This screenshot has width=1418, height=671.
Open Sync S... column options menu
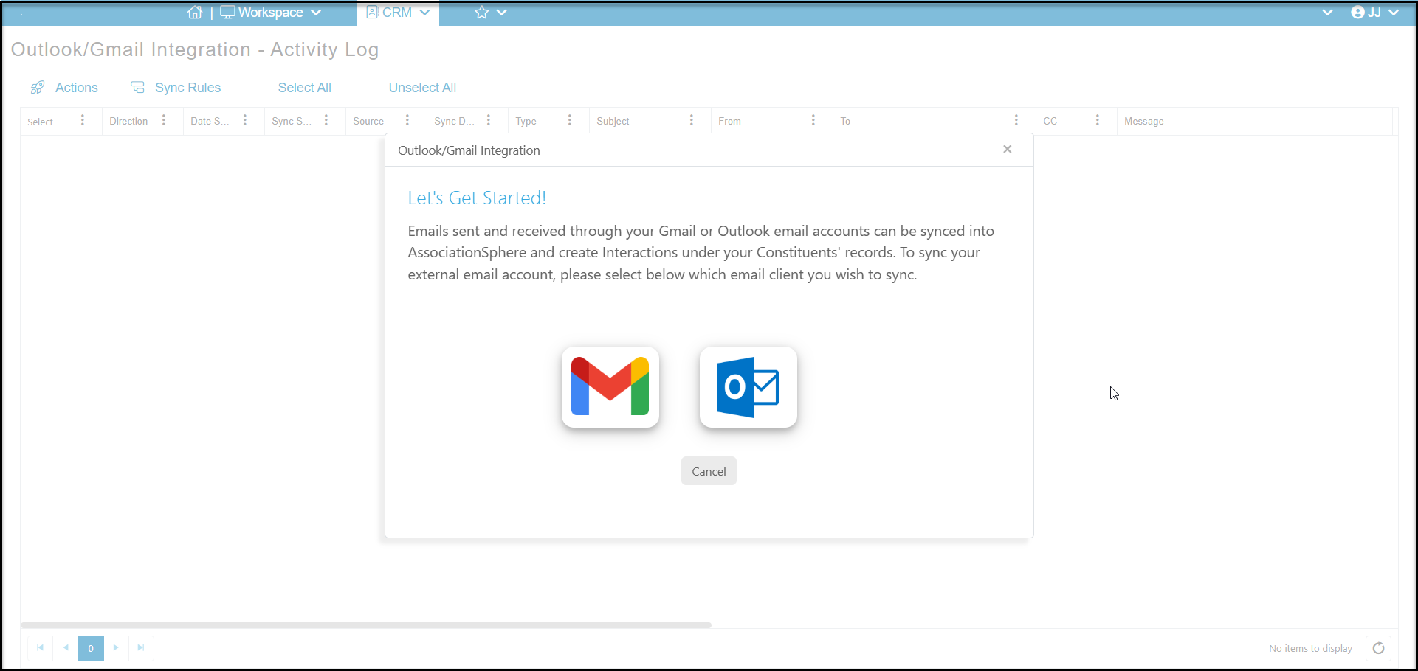point(326,121)
